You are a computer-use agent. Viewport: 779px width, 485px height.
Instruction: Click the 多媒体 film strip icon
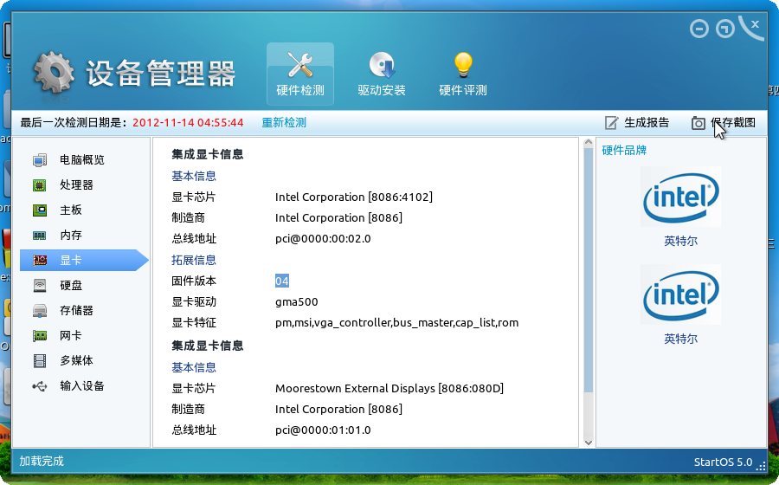coord(40,361)
